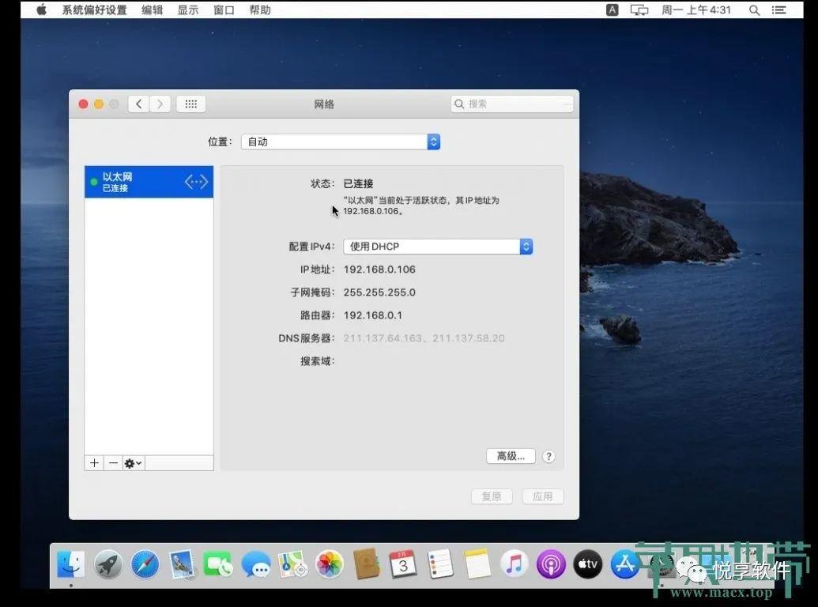Image resolution: width=818 pixels, height=607 pixels.
Task: Click the 应用 apply button
Action: (x=542, y=496)
